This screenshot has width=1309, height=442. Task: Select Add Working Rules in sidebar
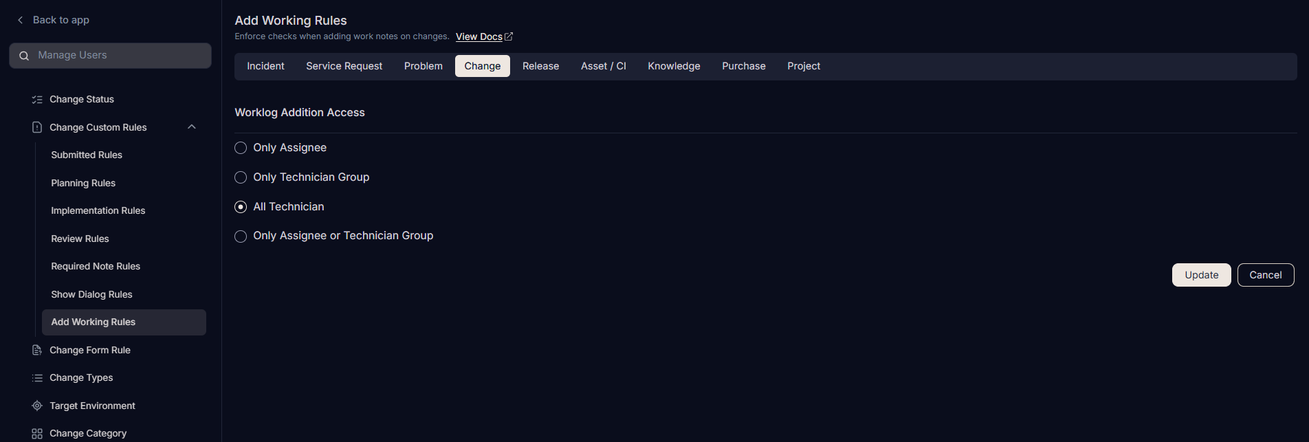pyautogui.click(x=124, y=322)
